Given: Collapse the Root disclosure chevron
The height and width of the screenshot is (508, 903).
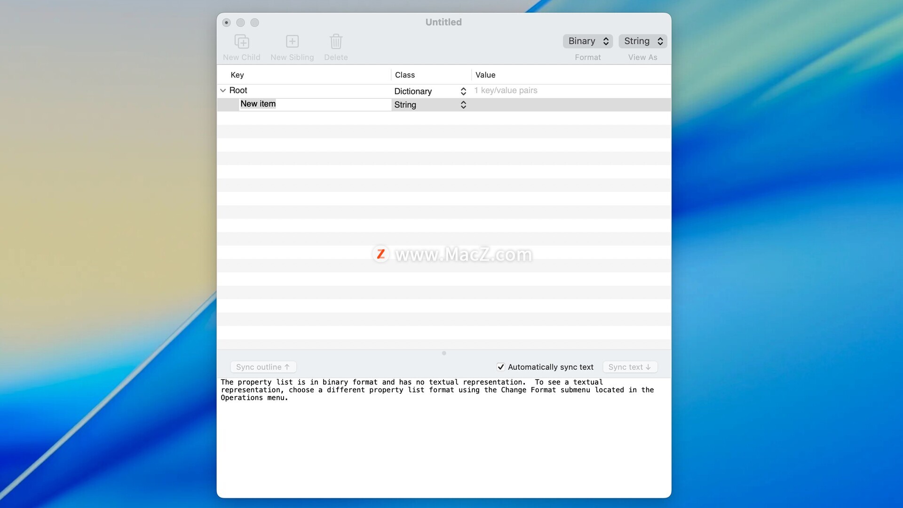Looking at the screenshot, I should pos(223,90).
